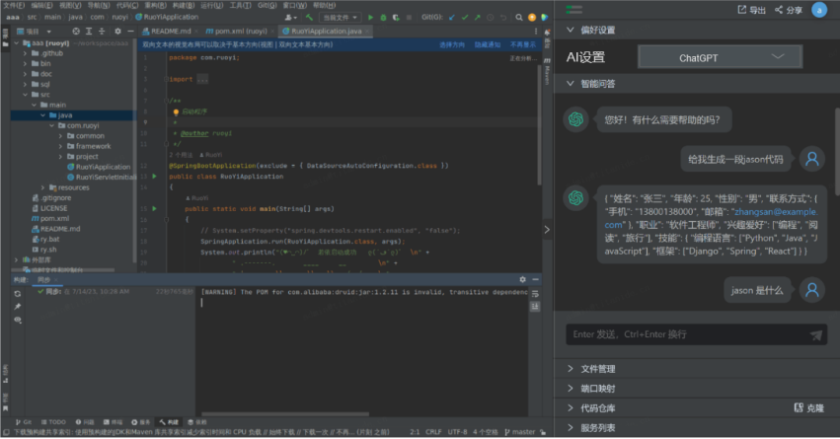
Task: Click the 克隆 clone button
Action: pos(808,407)
